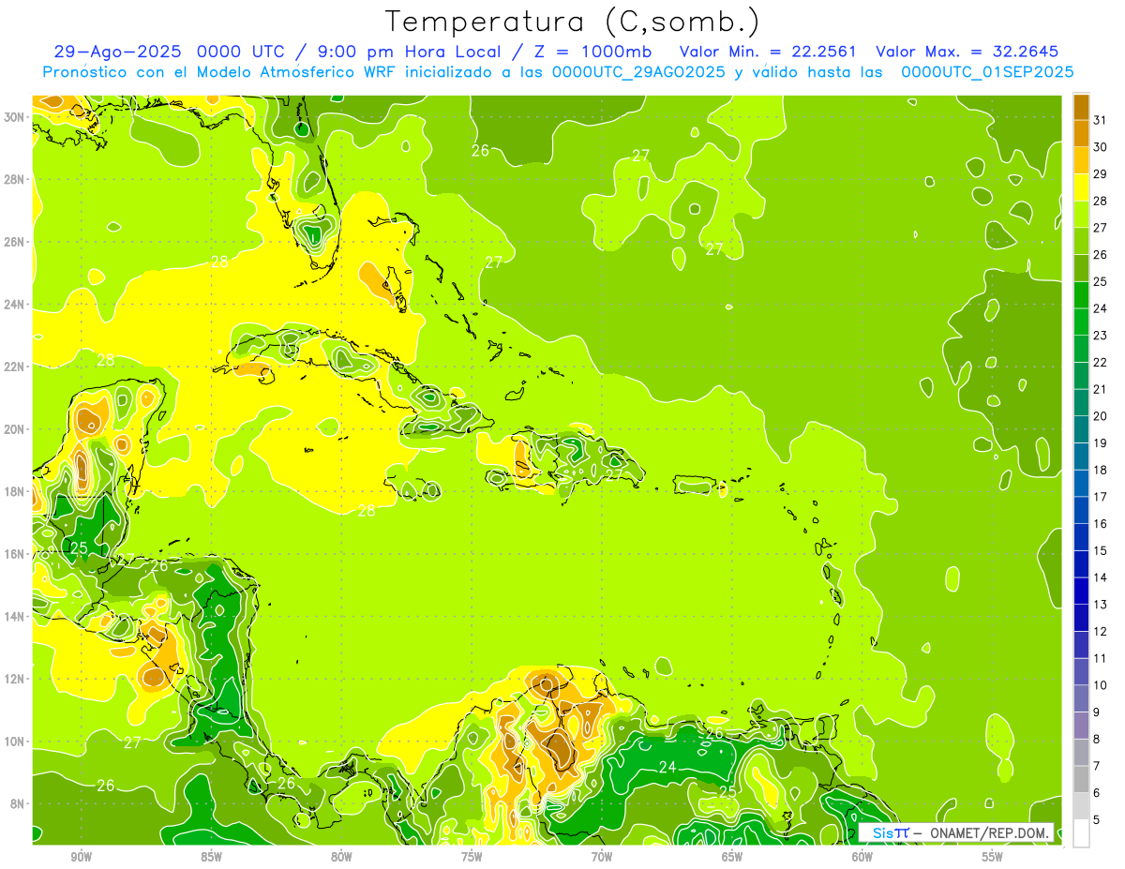
Task: Pick the green swatch between 23 and 24
Action: click(1081, 322)
